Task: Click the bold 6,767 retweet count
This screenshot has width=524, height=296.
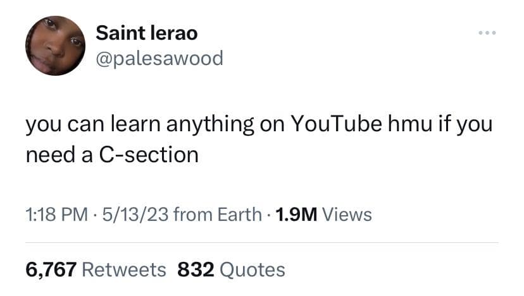Action: pyautogui.click(x=51, y=270)
